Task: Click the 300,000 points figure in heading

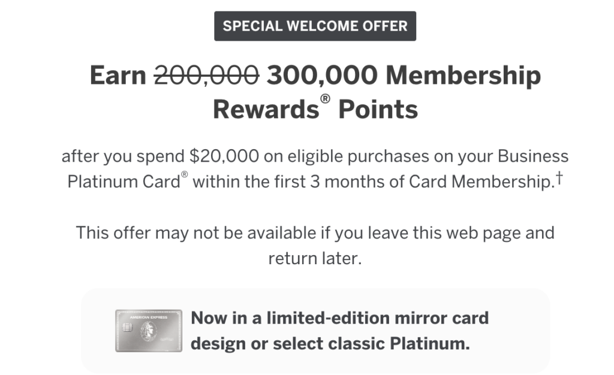Action: click(x=323, y=76)
